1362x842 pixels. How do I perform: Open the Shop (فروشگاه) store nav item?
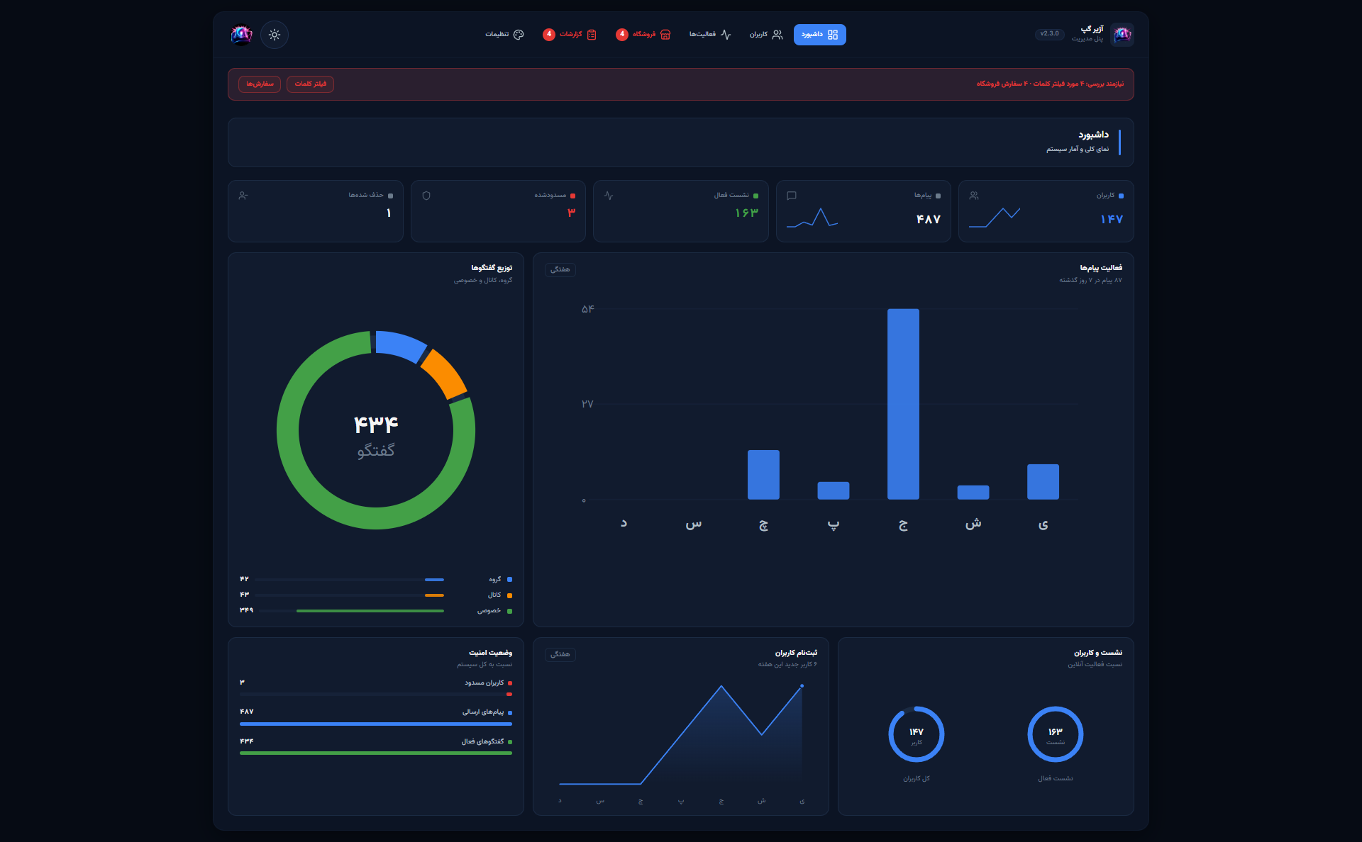[643, 35]
